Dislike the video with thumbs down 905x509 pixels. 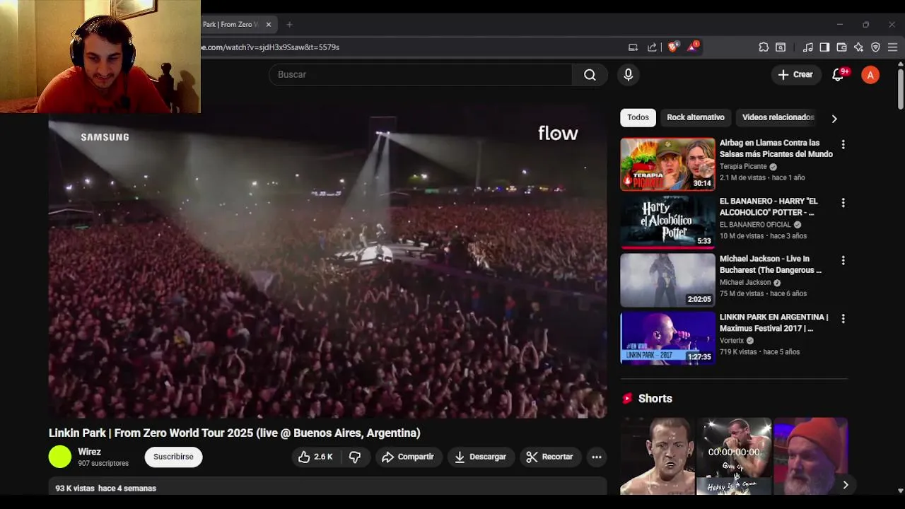[355, 457]
